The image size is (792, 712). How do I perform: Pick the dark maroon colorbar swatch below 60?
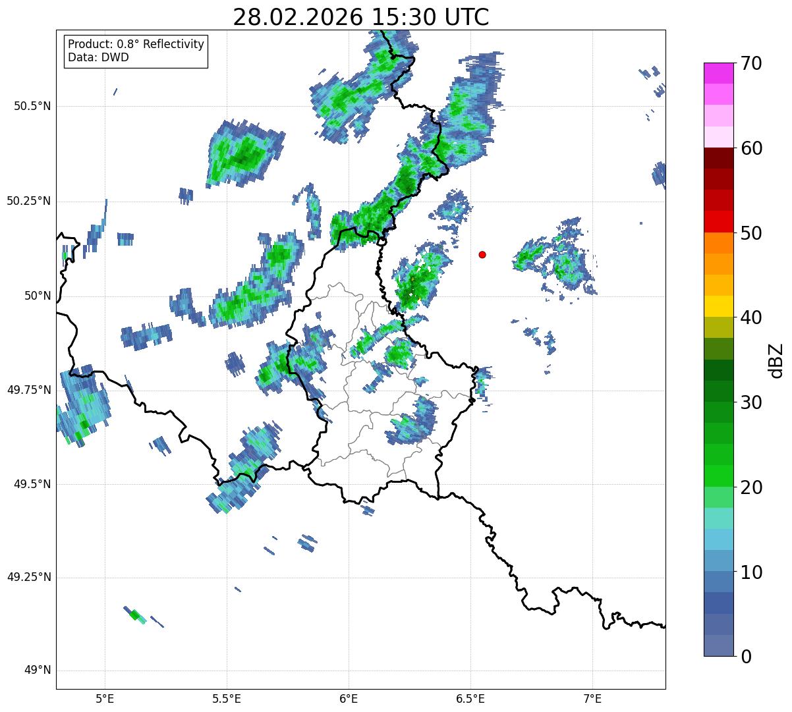(x=718, y=158)
